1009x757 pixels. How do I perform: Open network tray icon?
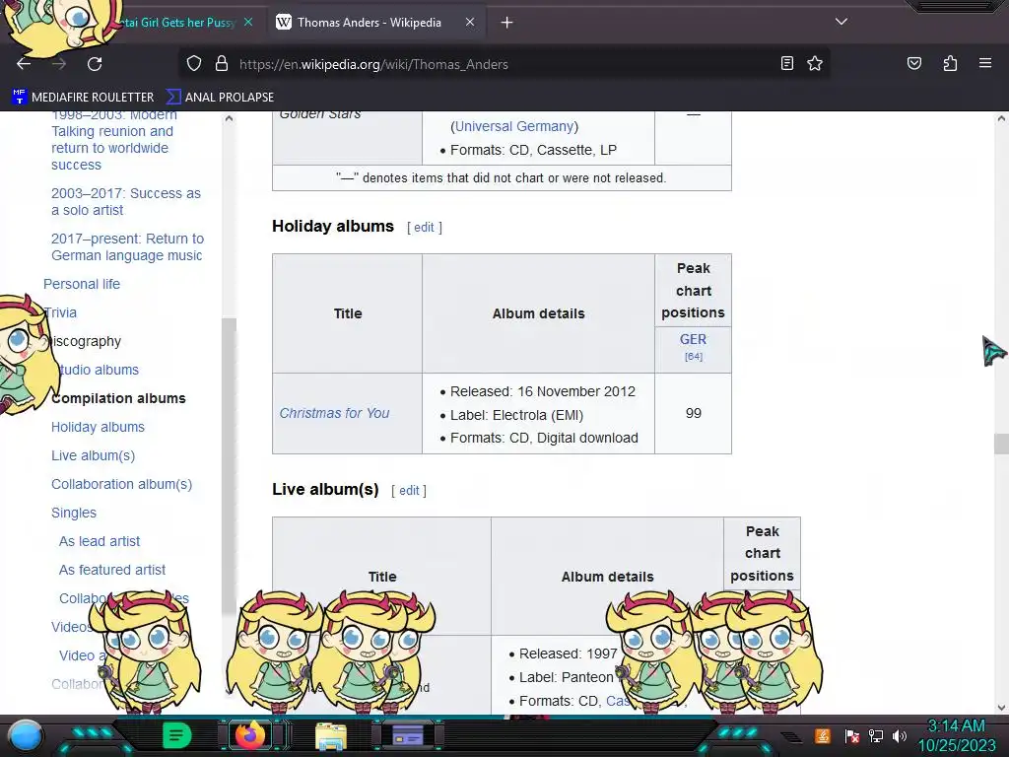[x=876, y=735]
